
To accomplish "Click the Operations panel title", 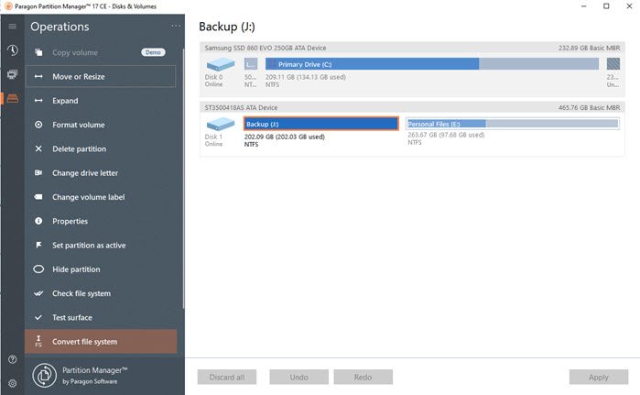I will click(60, 27).
